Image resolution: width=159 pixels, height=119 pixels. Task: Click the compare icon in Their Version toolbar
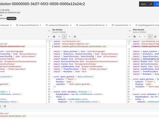point(134,37)
